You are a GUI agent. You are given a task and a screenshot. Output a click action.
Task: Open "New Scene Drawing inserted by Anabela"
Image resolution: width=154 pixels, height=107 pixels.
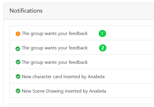point(64,91)
